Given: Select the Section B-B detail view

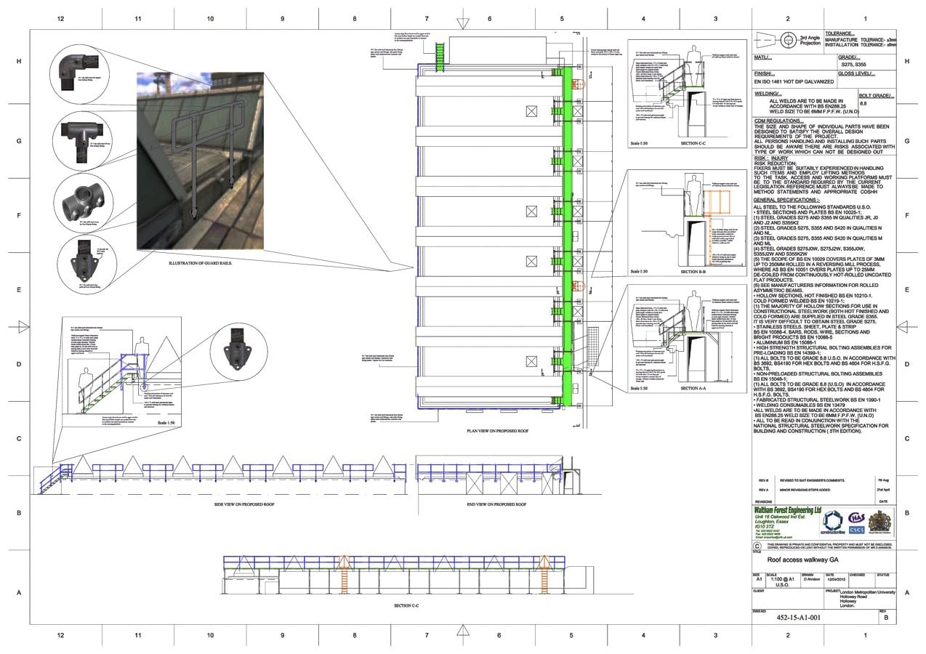Looking at the screenshot, I should point(687,223).
